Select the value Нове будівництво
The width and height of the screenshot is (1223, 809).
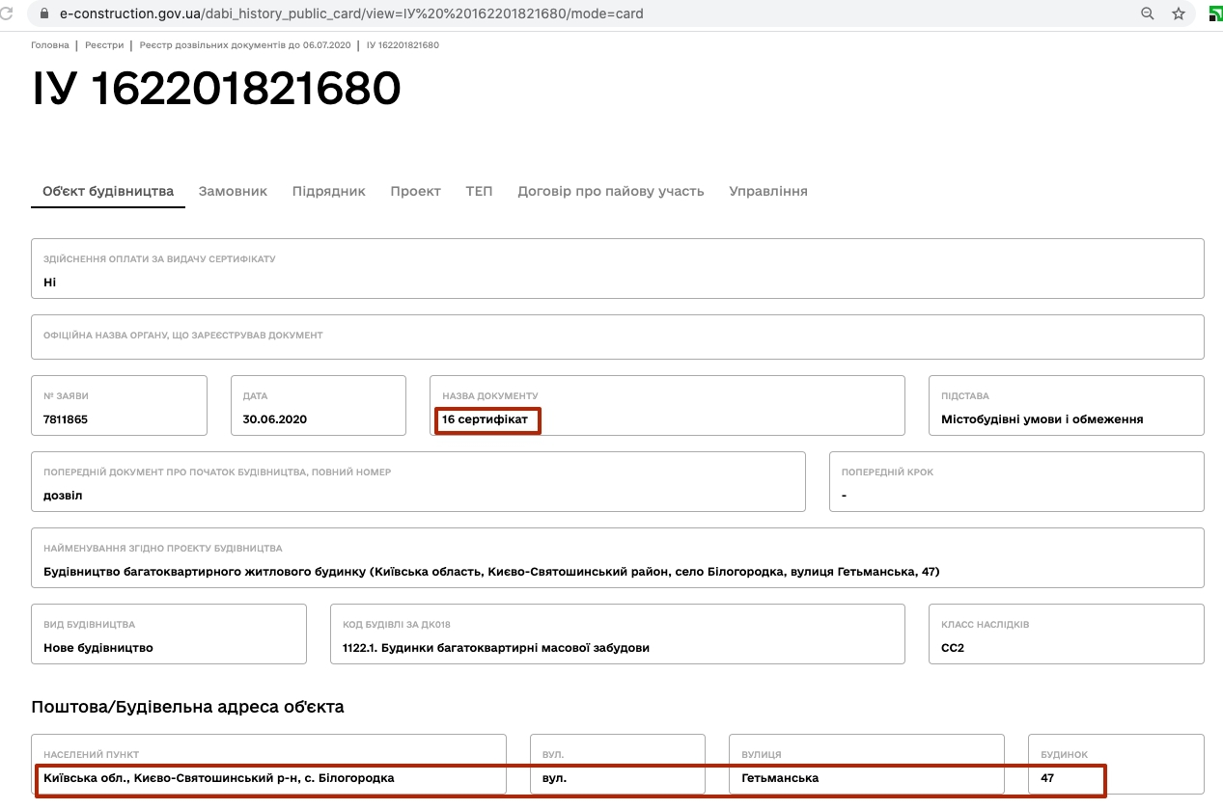tap(98, 648)
